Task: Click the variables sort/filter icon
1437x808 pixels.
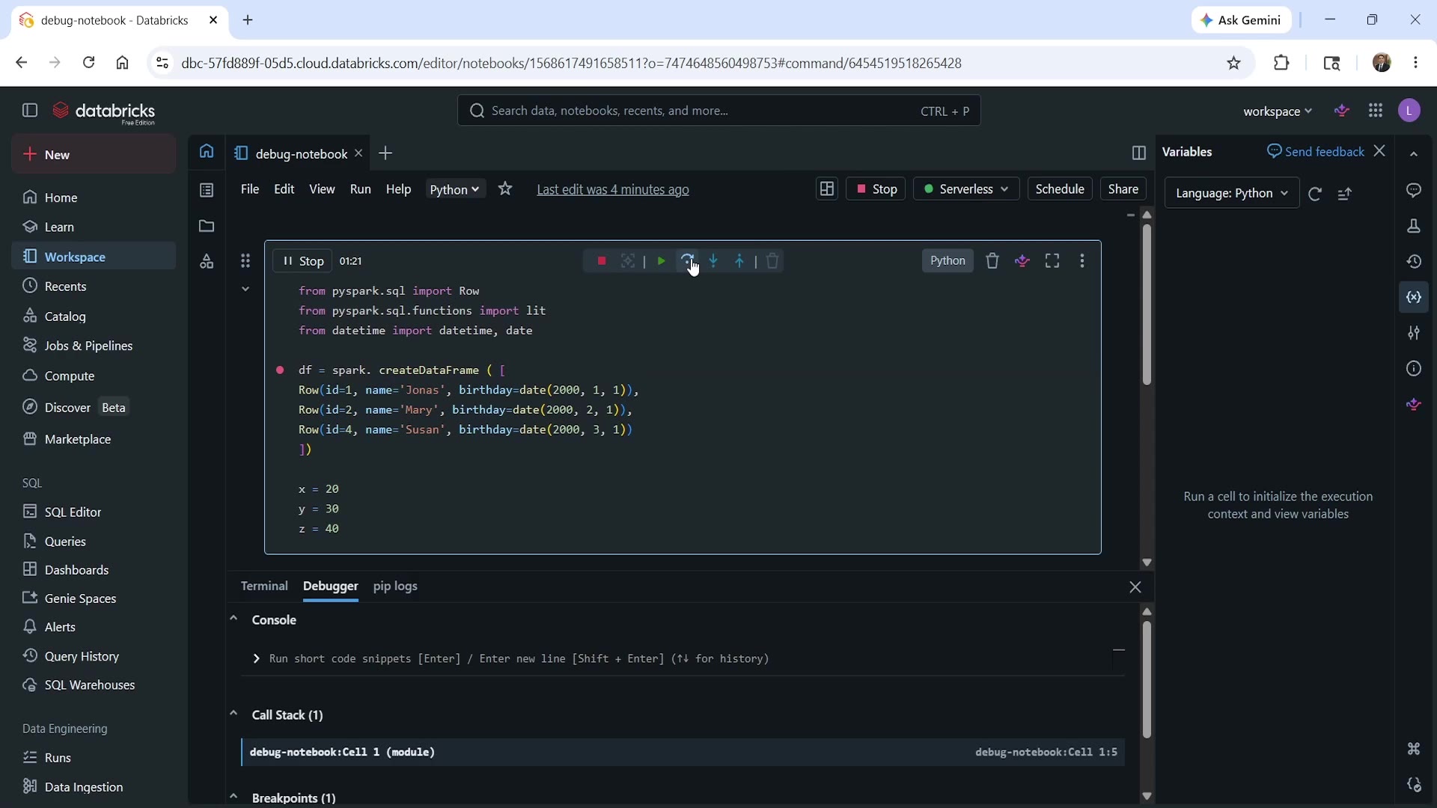Action: [1345, 194]
